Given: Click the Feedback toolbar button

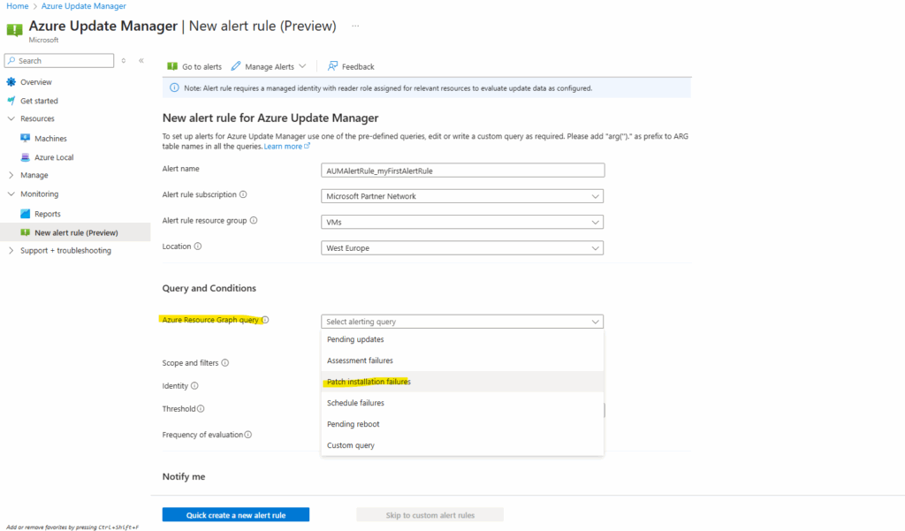Looking at the screenshot, I should pyautogui.click(x=351, y=66).
